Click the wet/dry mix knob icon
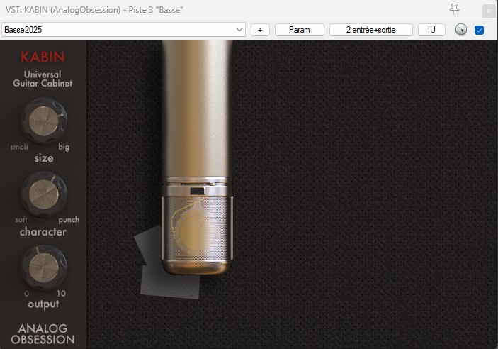498x349 pixels. point(461,30)
